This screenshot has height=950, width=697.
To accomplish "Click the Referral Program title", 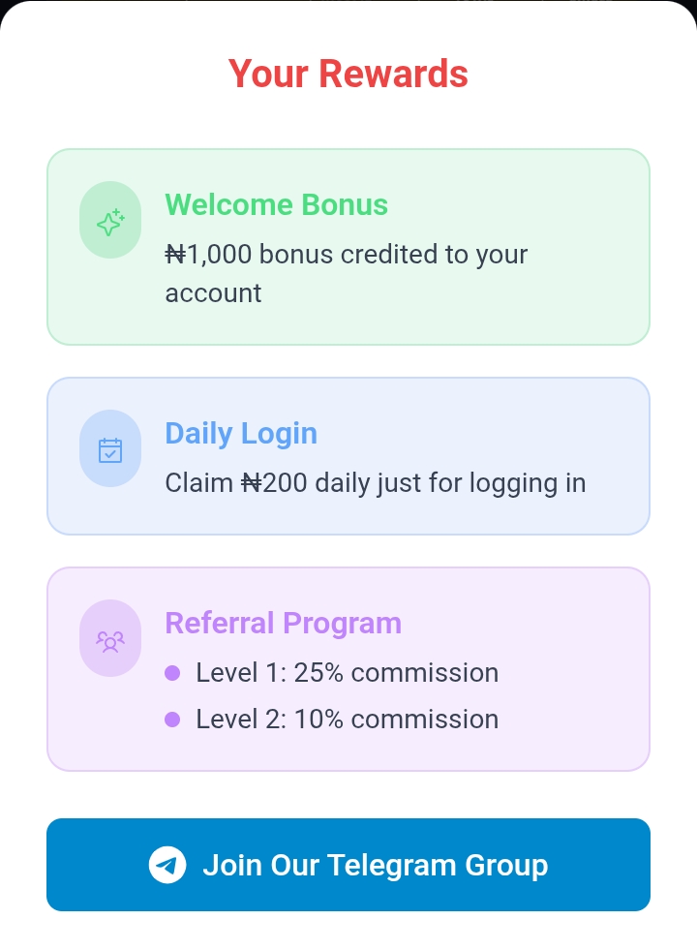I will click(284, 624).
